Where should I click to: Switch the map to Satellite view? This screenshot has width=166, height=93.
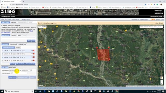[x=44, y=27]
